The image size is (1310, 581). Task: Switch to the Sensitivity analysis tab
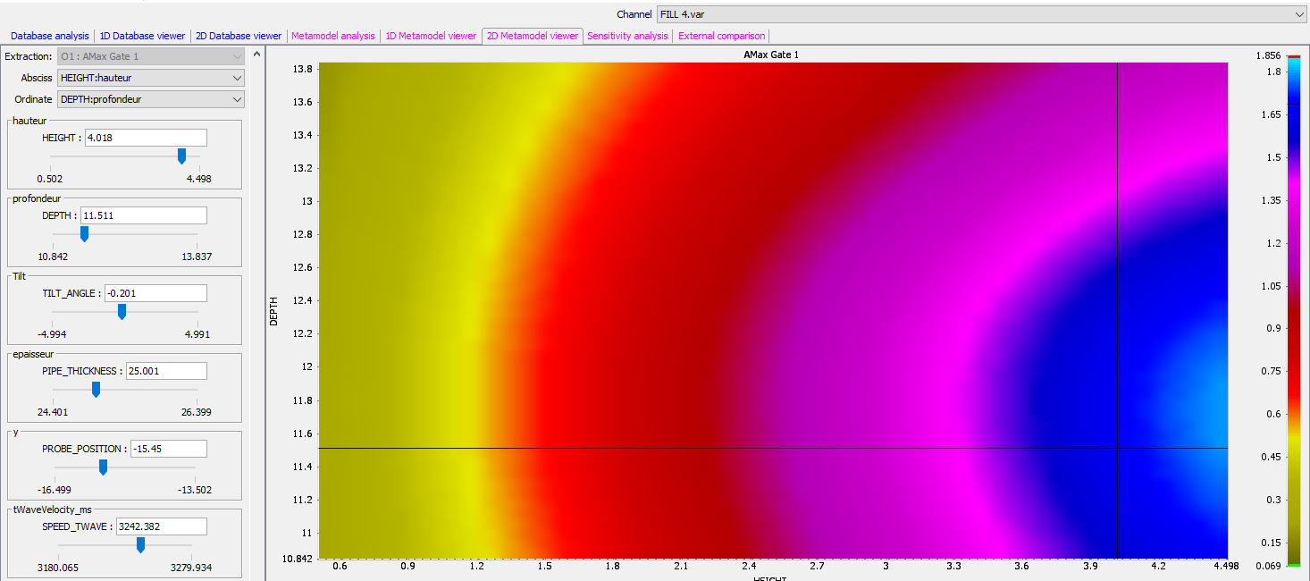tap(627, 36)
